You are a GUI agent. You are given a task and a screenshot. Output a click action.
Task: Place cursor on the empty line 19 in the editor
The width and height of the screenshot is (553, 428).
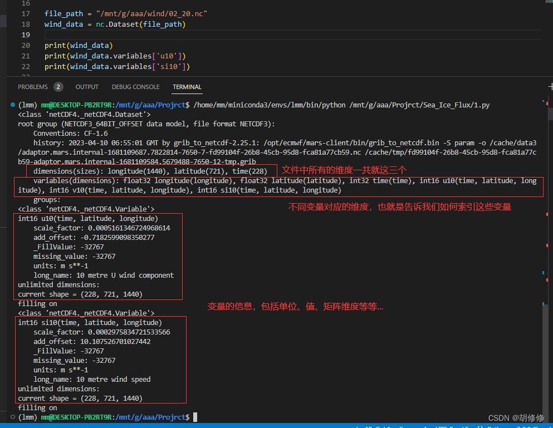coord(293,35)
